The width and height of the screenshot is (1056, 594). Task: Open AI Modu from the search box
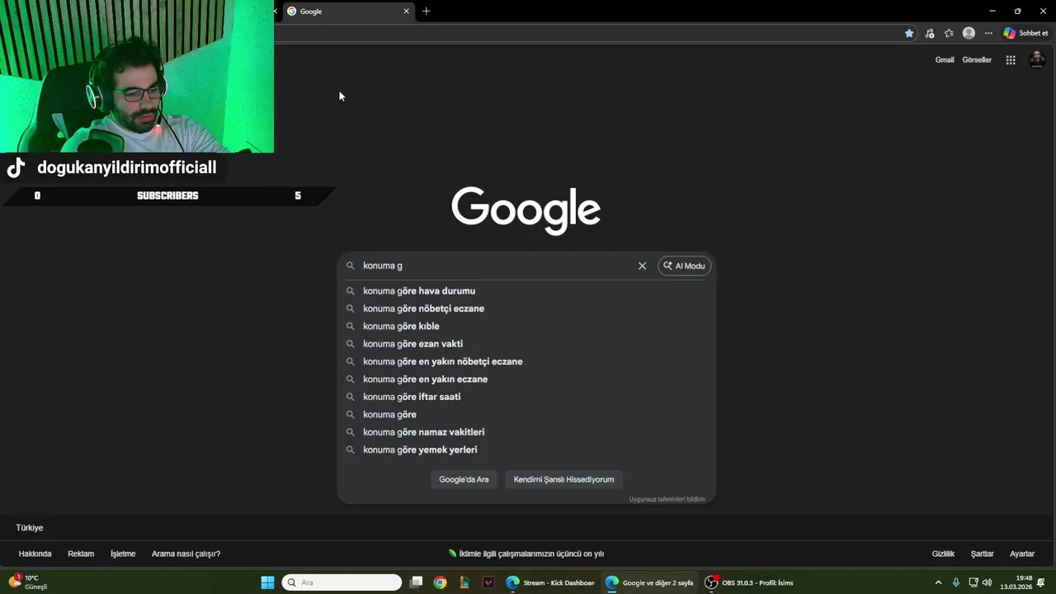pos(684,266)
